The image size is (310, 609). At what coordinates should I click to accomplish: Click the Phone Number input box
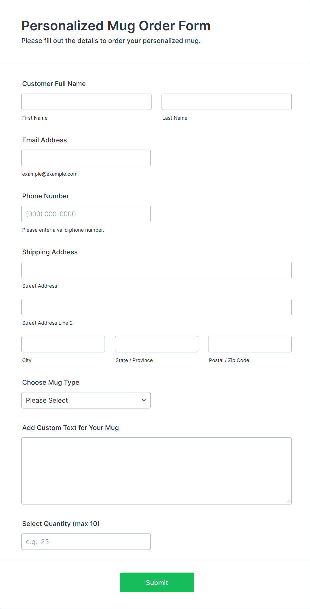(x=86, y=214)
